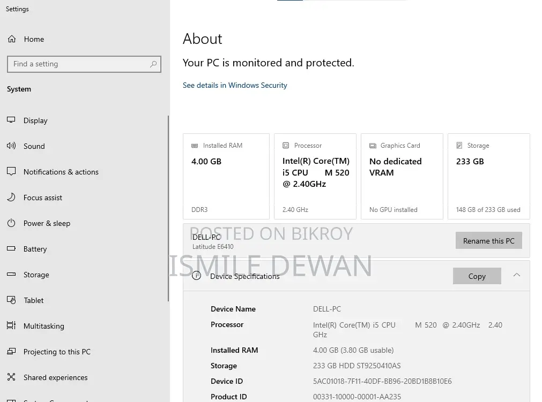Image resolution: width=542 pixels, height=402 pixels.
Task: Click the '233 GB HDD ST9250410AS' value
Action: coord(357,366)
